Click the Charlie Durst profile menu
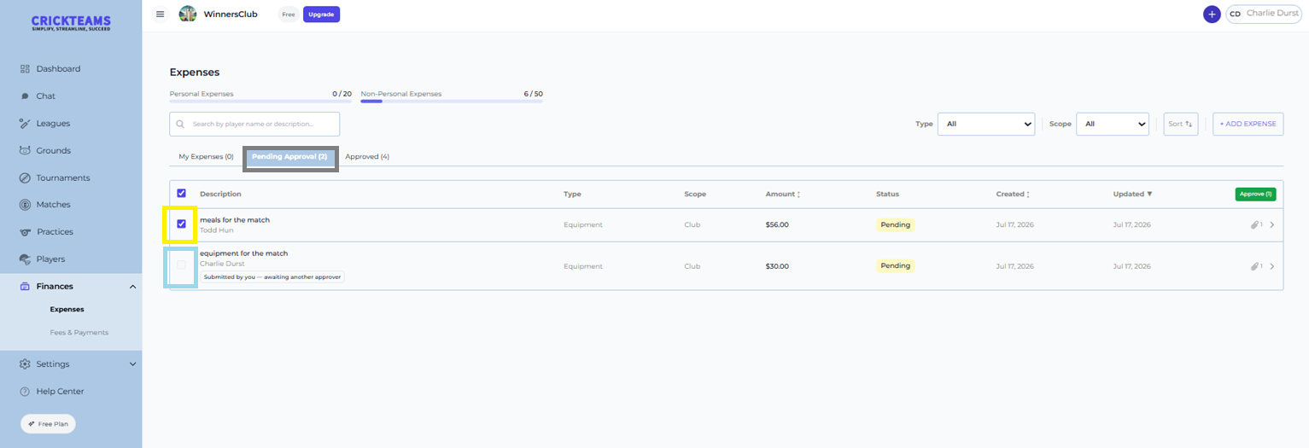The height and width of the screenshot is (448, 1309). (1263, 14)
